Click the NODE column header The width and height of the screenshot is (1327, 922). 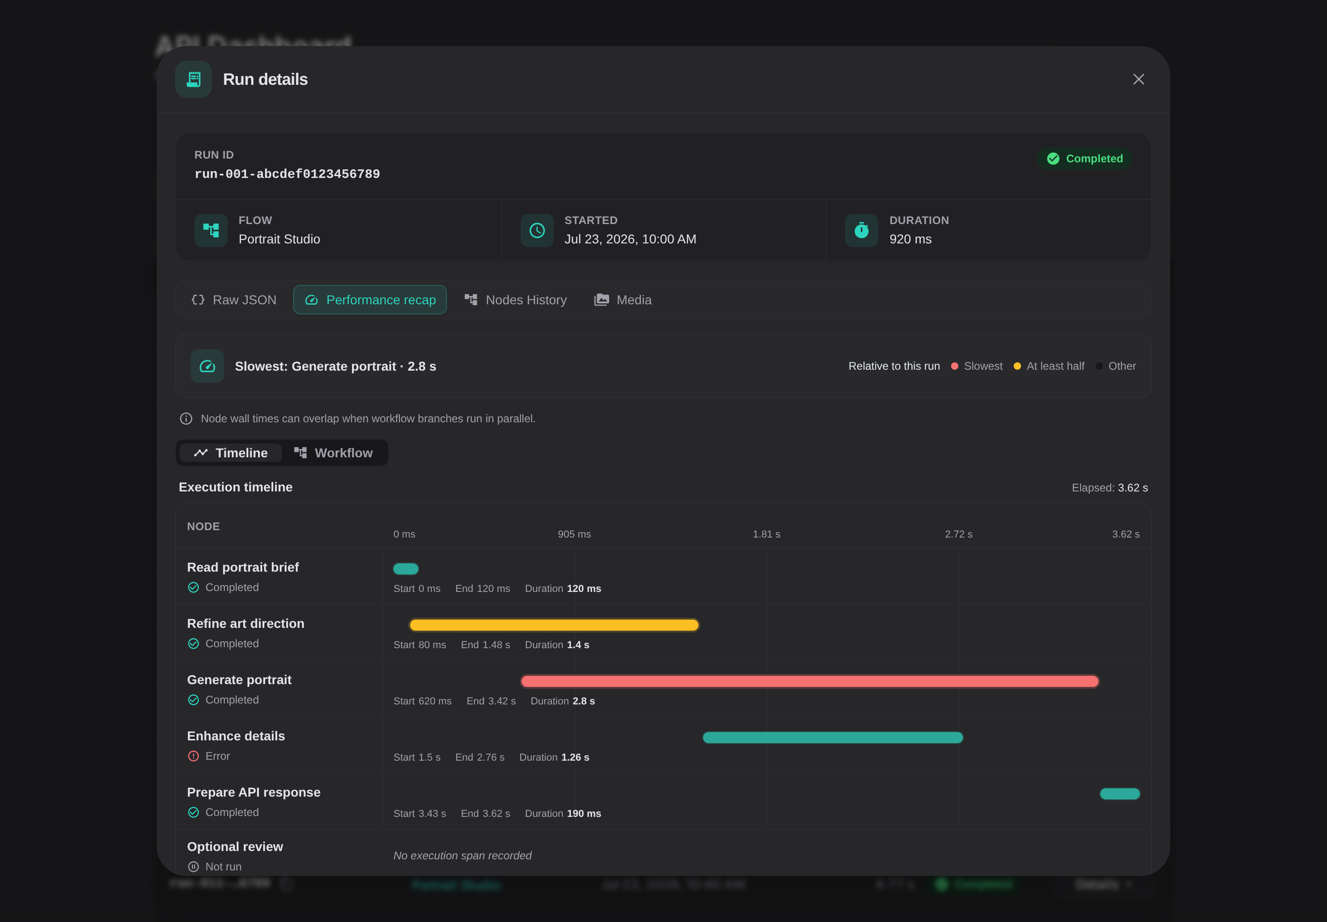(203, 526)
